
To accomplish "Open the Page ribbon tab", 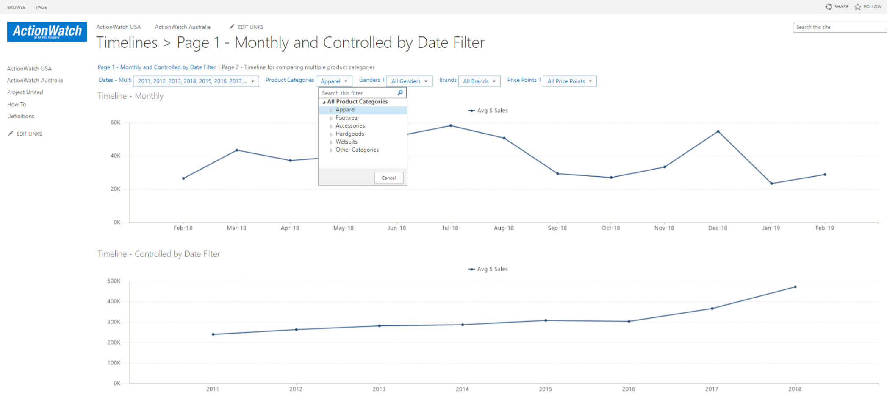I will click(x=42, y=7).
